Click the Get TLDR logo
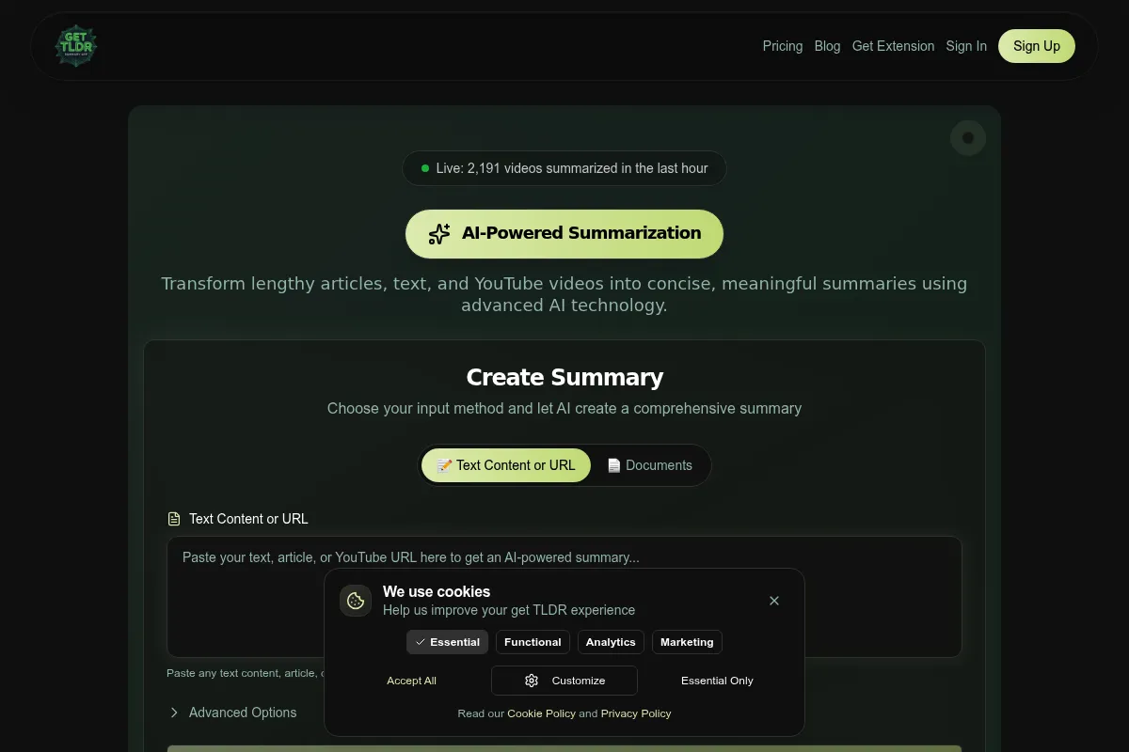 click(75, 45)
